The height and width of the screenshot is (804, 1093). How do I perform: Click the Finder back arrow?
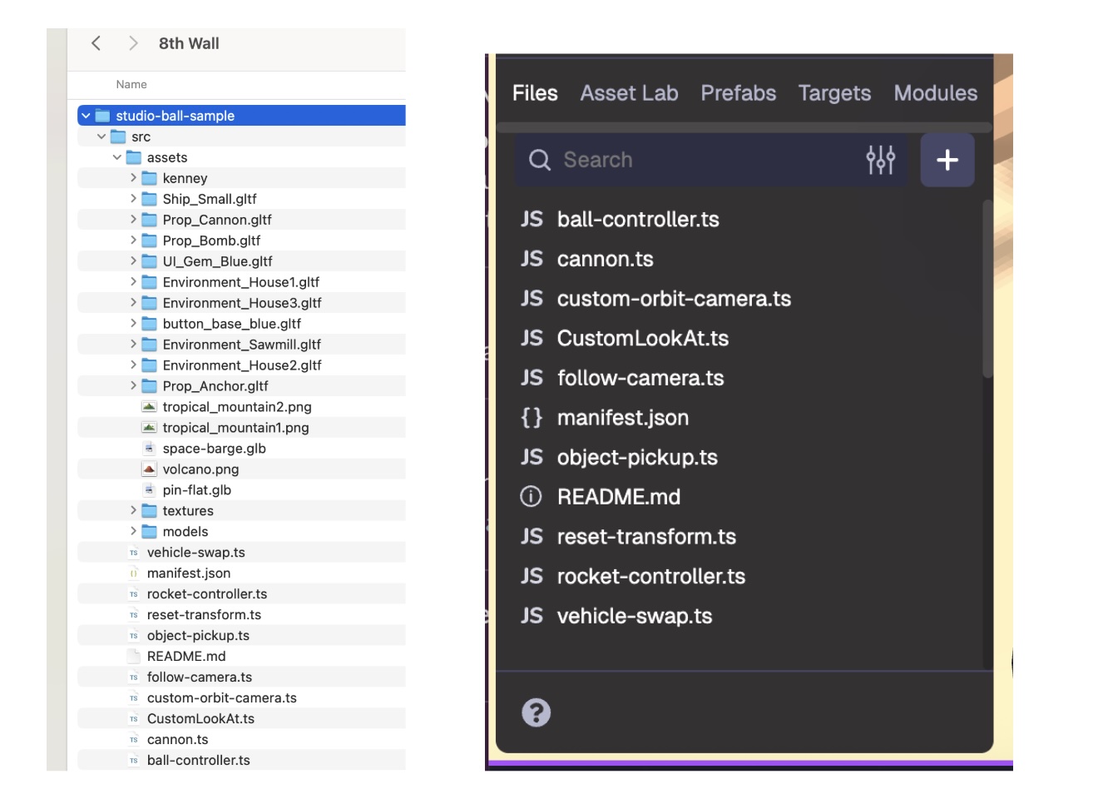(96, 43)
